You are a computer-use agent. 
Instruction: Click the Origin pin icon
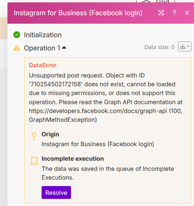tap(34, 136)
